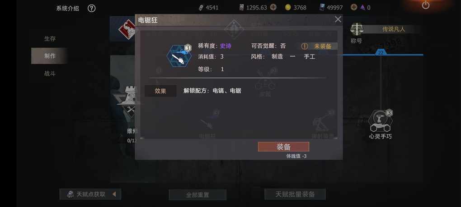461x207 pixels.
Task: Switch to the 生存 tab
Action: coord(50,38)
